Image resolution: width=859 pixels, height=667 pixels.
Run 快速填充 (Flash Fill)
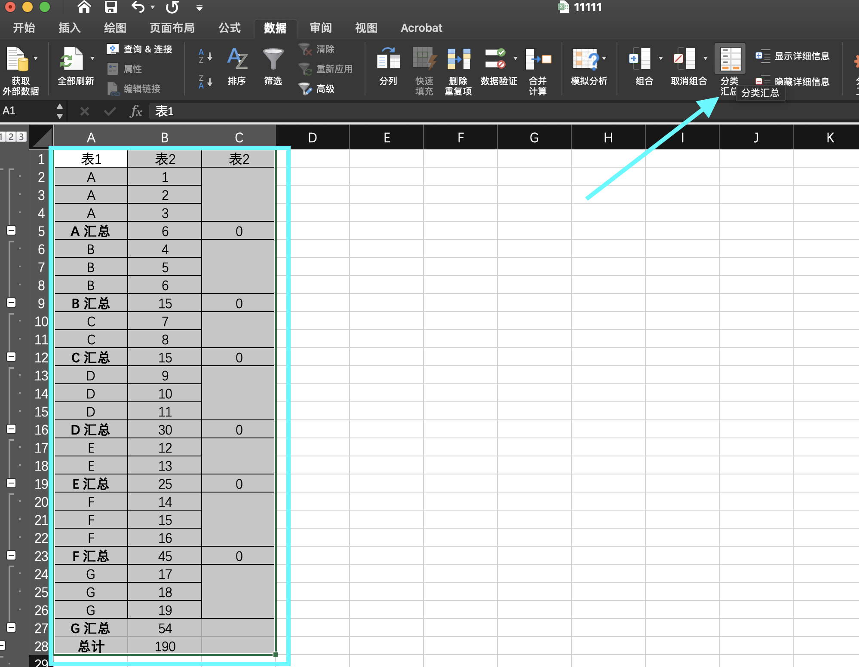click(423, 69)
